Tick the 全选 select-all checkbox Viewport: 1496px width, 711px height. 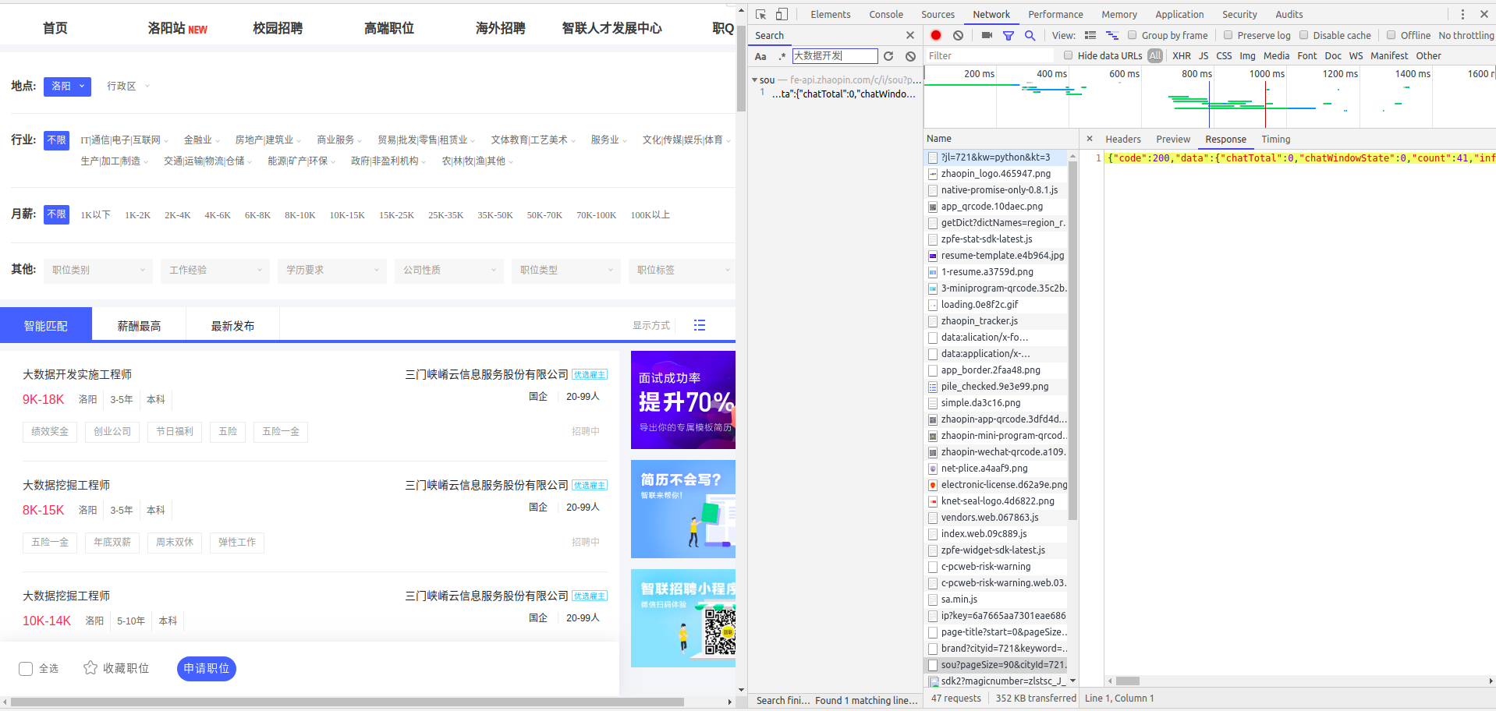(26, 669)
